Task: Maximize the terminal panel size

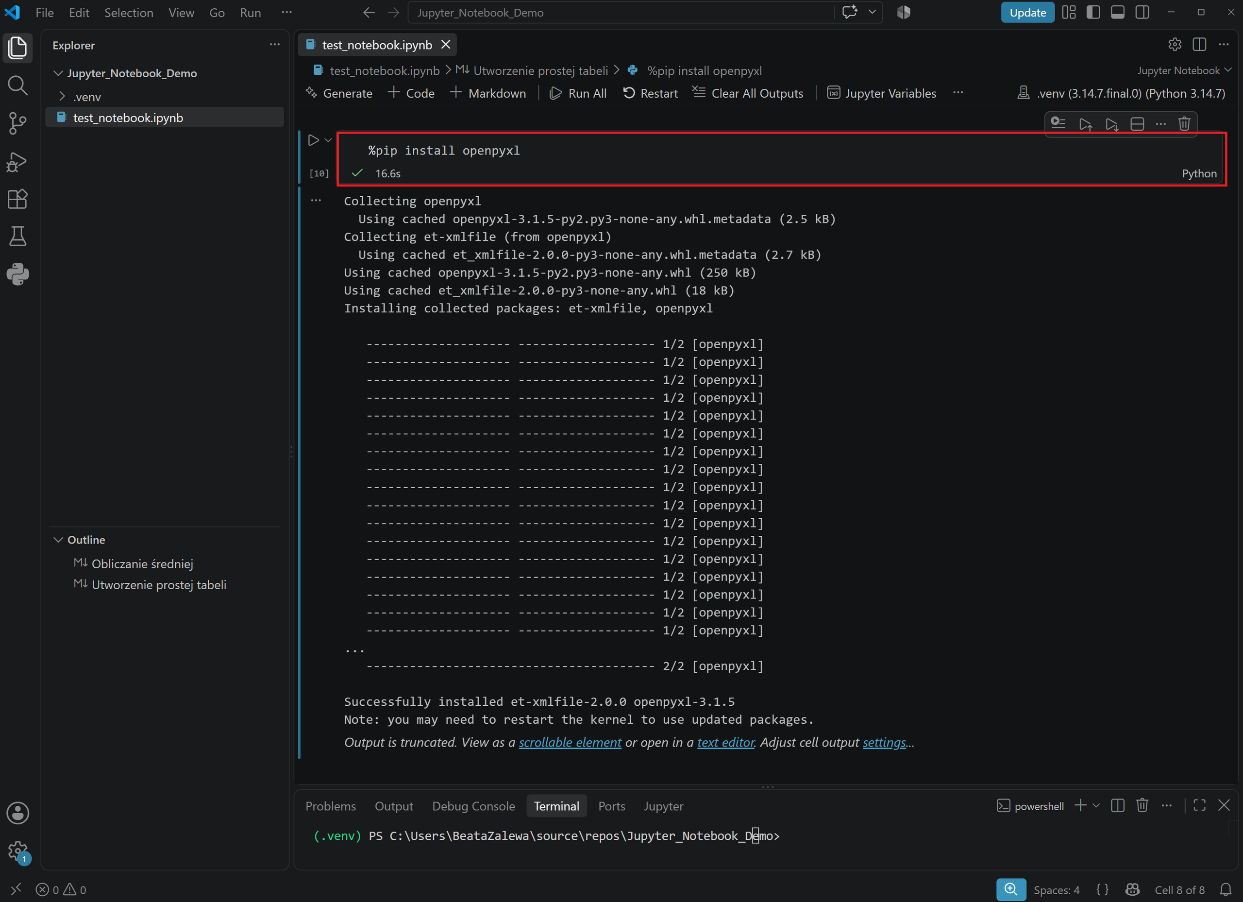Action: click(x=1199, y=805)
